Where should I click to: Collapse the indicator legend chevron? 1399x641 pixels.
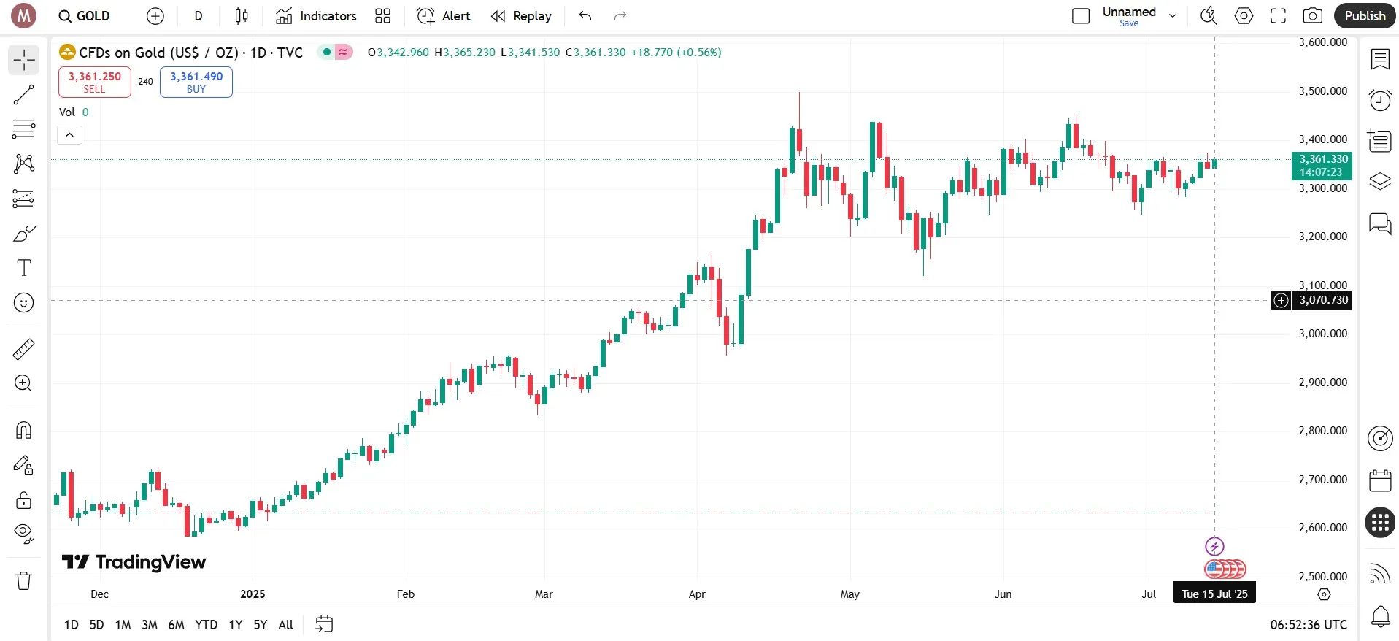[x=70, y=135]
